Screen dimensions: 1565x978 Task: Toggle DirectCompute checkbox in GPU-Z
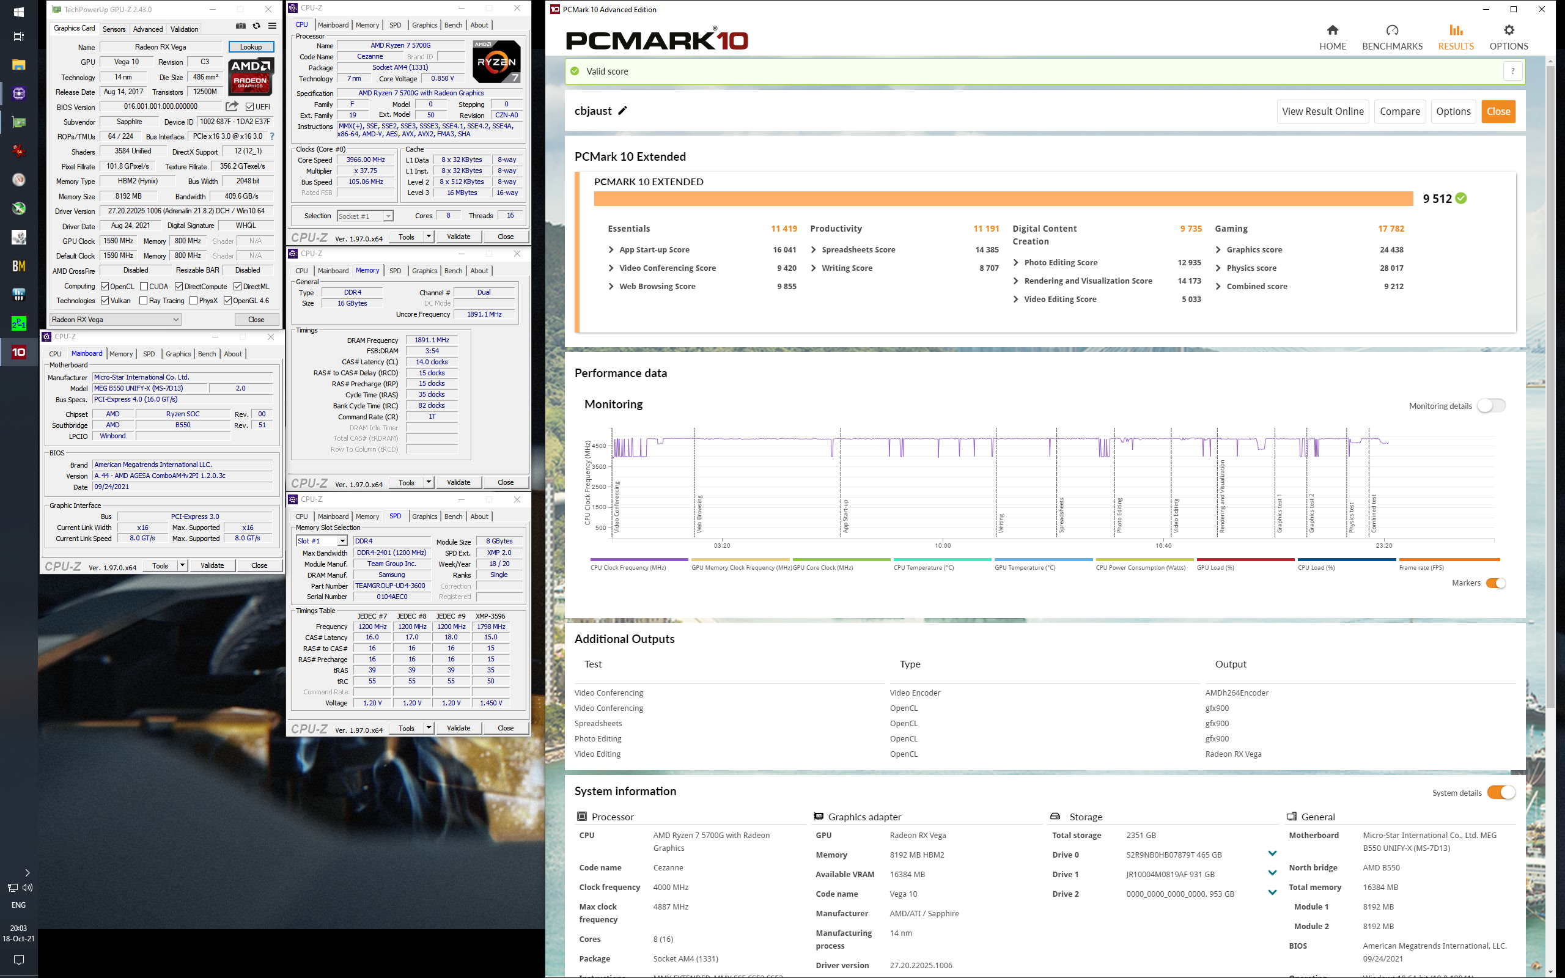tap(179, 287)
